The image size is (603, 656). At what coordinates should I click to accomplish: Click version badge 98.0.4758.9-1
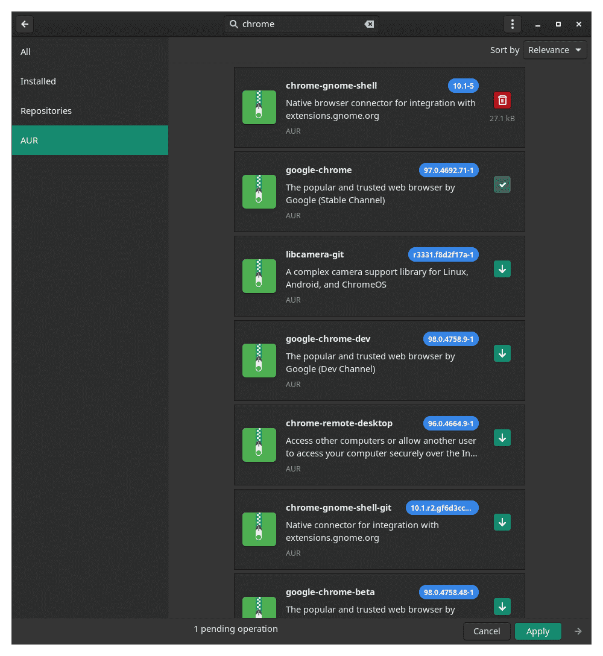coord(450,339)
